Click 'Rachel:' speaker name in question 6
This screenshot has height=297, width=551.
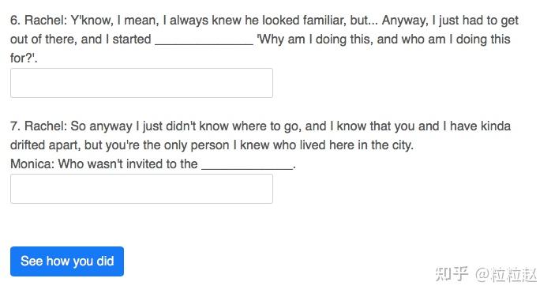[46, 21]
